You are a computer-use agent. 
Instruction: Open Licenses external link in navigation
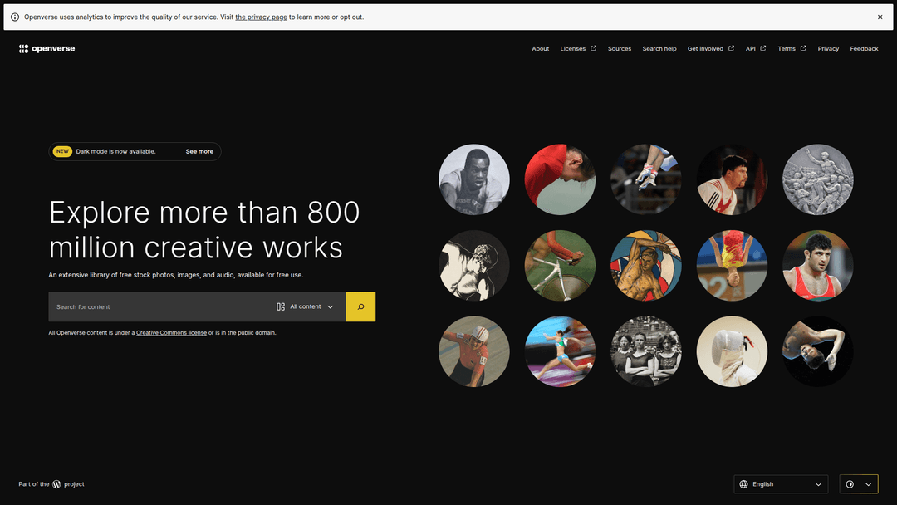click(x=577, y=49)
